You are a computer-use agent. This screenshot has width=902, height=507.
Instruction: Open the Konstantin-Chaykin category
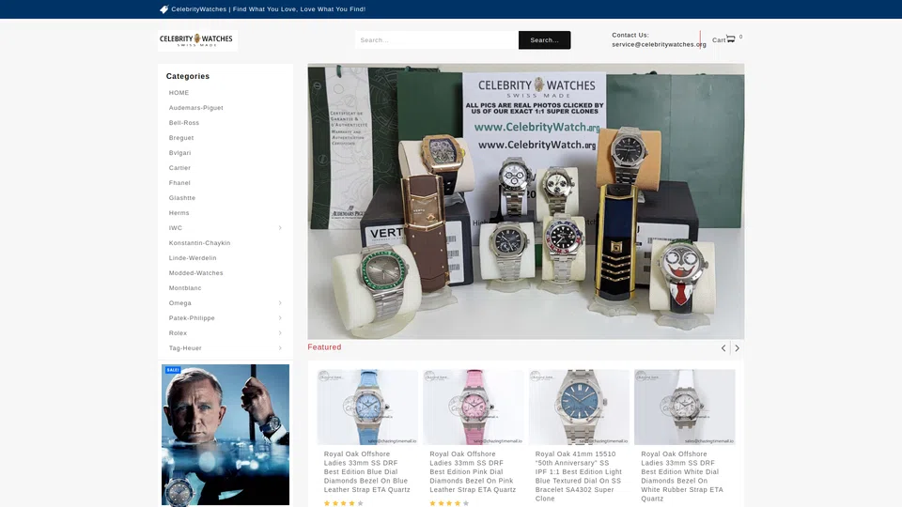click(199, 242)
